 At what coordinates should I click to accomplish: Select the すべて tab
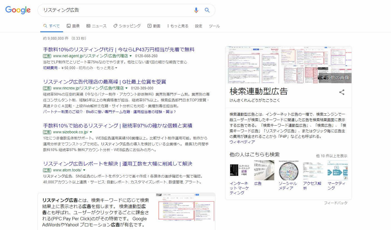tap(51, 26)
